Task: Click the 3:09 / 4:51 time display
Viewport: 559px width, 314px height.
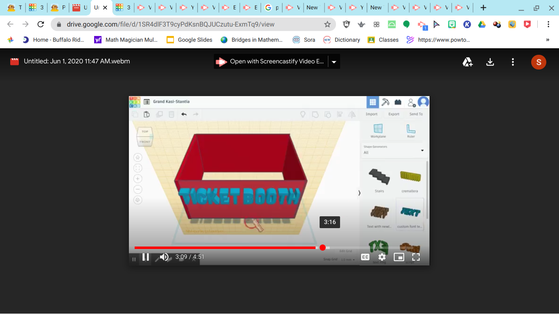Action: 190,257
